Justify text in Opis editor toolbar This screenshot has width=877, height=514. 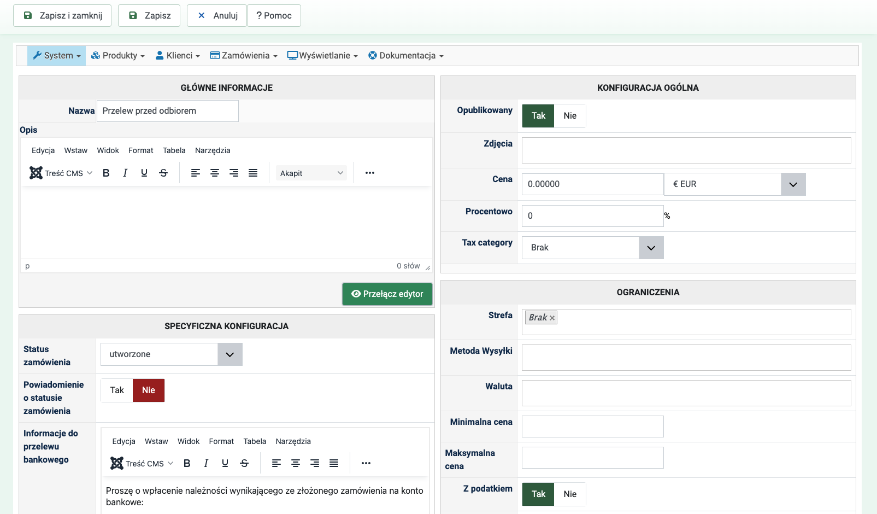[x=253, y=173]
